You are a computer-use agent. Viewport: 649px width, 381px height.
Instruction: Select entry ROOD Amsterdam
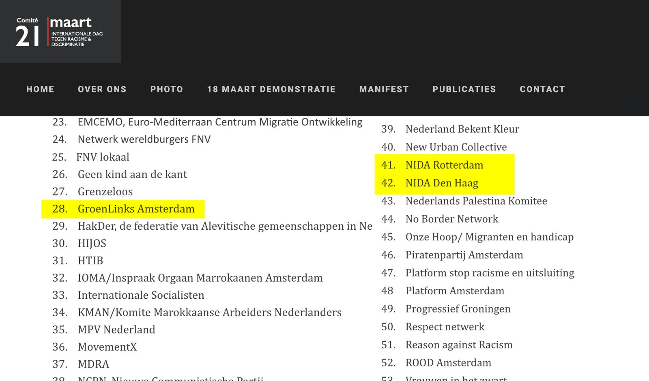pos(436,363)
